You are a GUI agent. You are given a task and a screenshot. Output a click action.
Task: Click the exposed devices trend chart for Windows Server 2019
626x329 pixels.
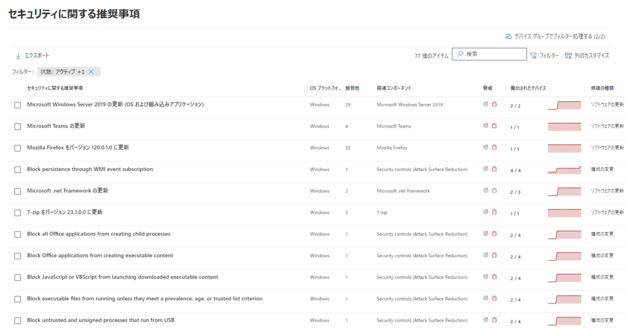564,105
